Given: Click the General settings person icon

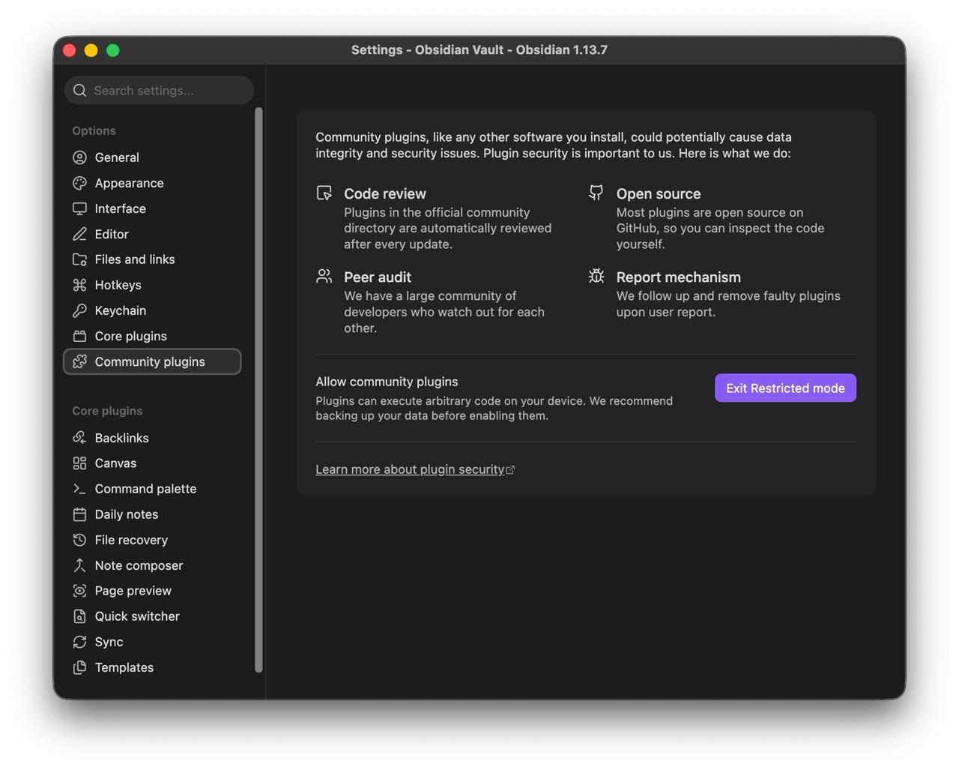Looking at the screenshot, I should [79, 157].
